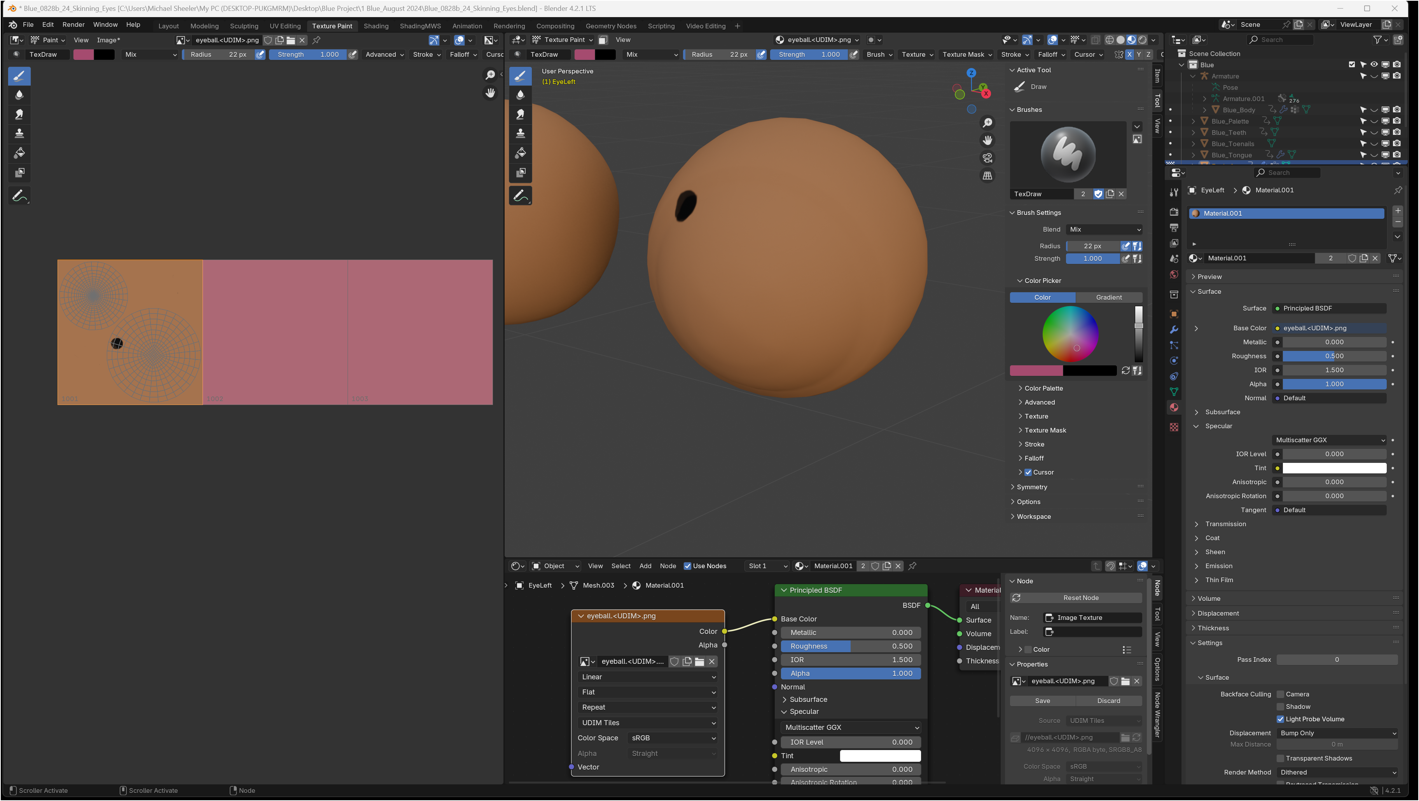Click the camera view icon in viewport
This screenshot has height=801, width=1419.
click(988, 158)
